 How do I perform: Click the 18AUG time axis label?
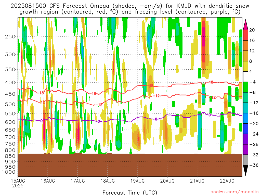click(x=108, y=181)
